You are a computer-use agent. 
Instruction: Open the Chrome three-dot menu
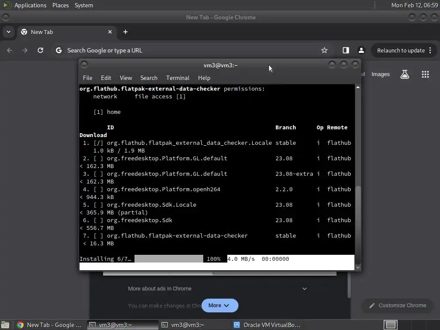click(x=430, y=50)
